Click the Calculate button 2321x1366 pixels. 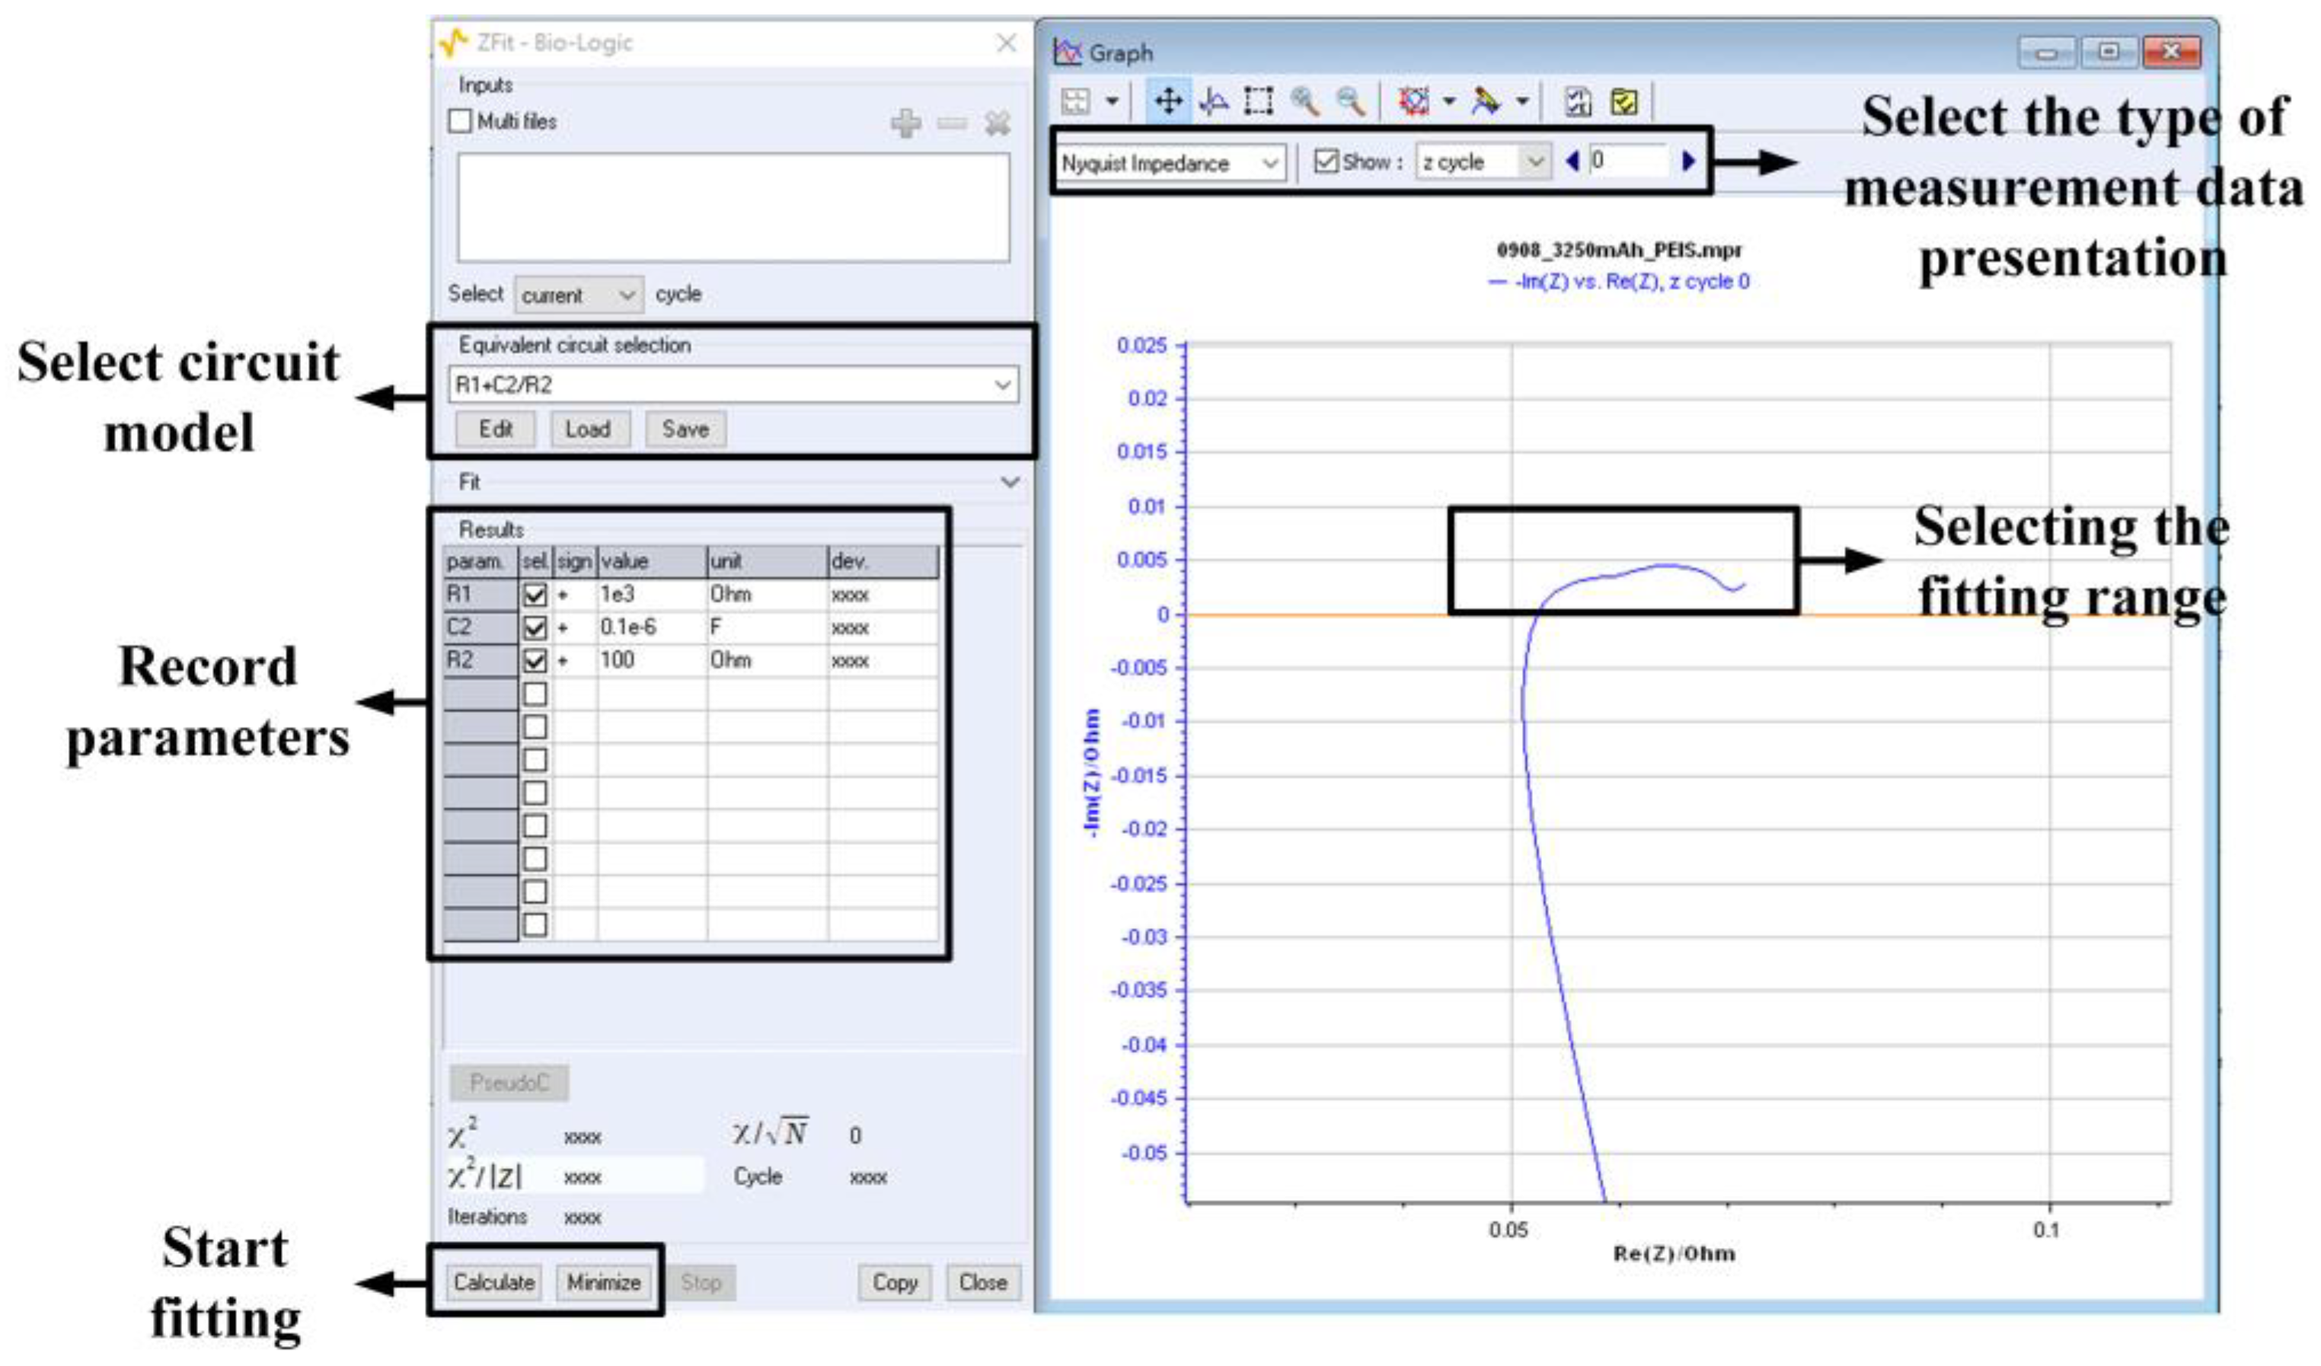[x=493, y=1281]
